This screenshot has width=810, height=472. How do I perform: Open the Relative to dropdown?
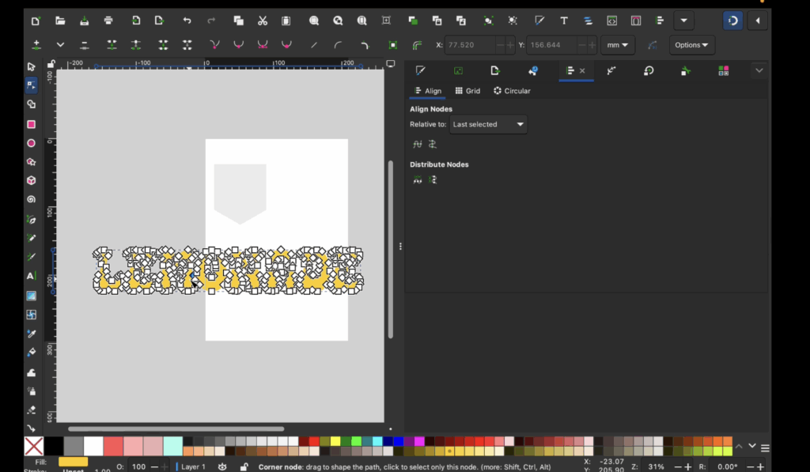point(488,124)
